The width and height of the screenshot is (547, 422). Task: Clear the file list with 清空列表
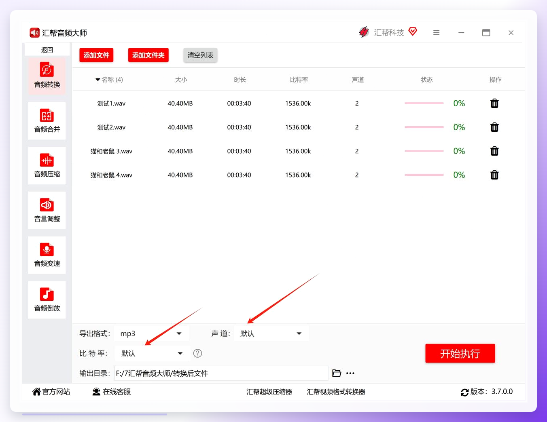click(200, 55)
